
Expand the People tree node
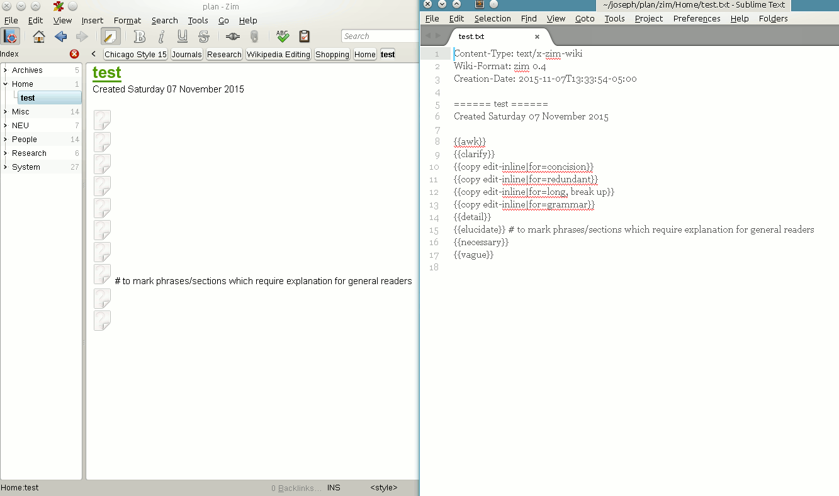[x=5, y=139]
